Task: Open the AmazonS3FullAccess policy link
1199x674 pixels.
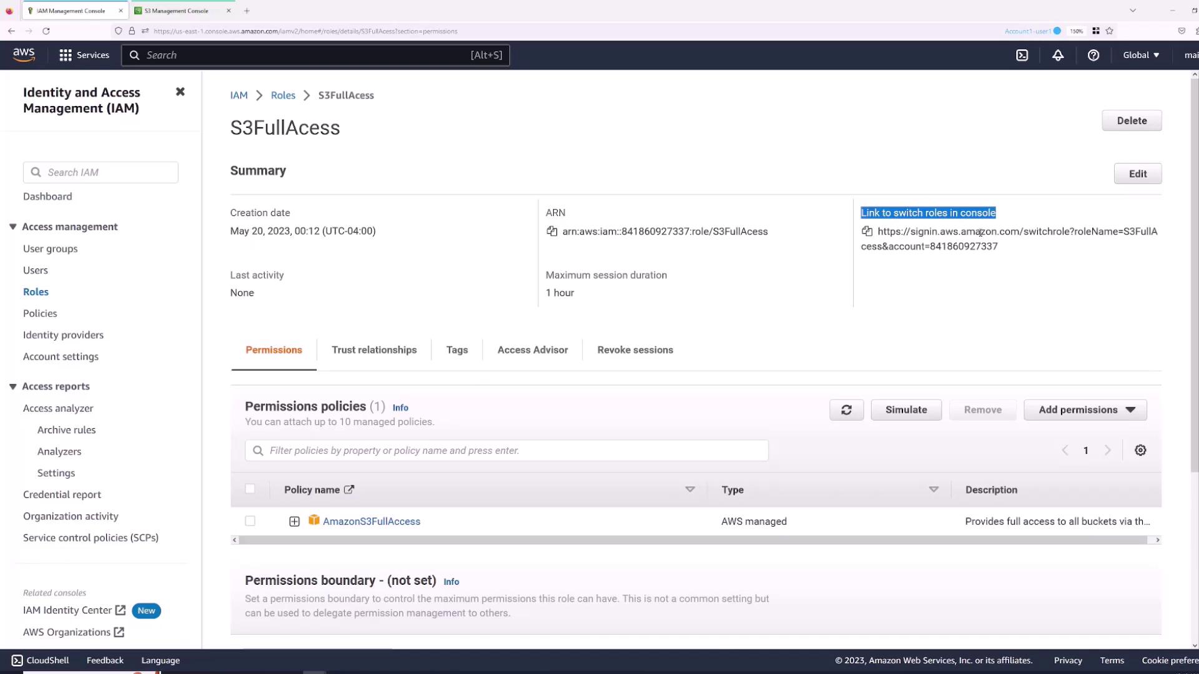Action: point(372,522)
